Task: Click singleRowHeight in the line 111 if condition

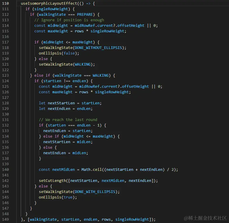Action: (x=51, y=9)
